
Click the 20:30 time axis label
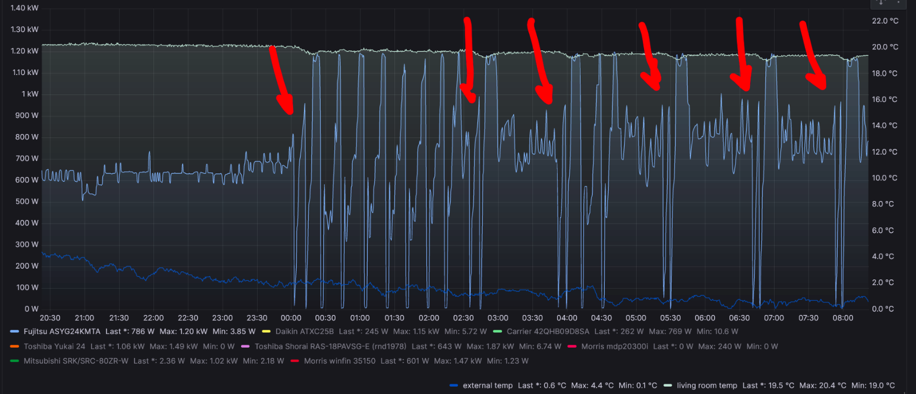point(50,318)
